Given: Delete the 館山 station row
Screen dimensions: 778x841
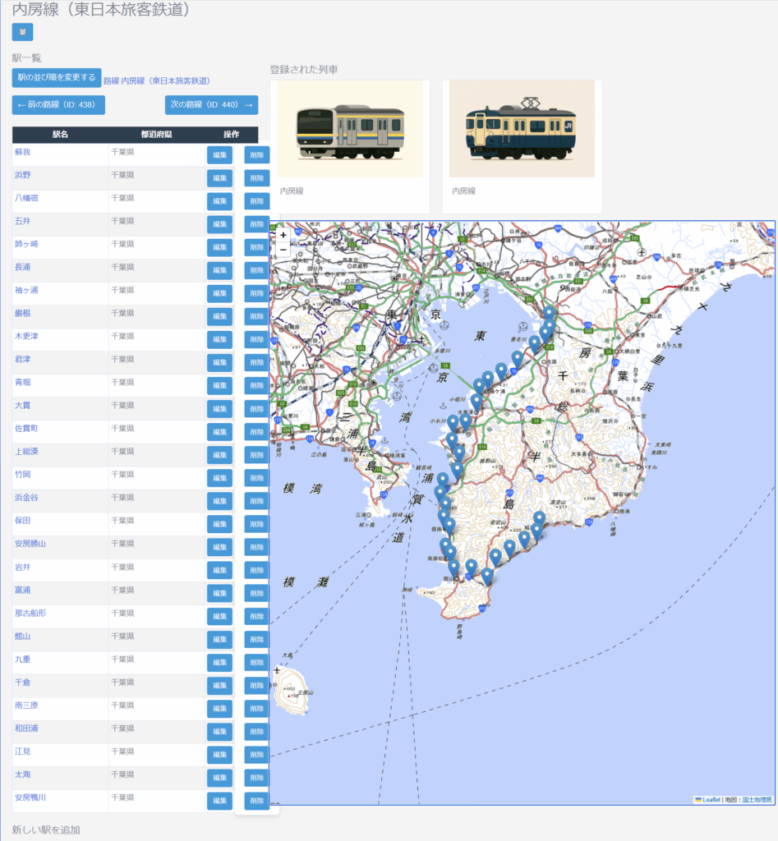Looking at the screenshot, I should (x=257, y=639).
